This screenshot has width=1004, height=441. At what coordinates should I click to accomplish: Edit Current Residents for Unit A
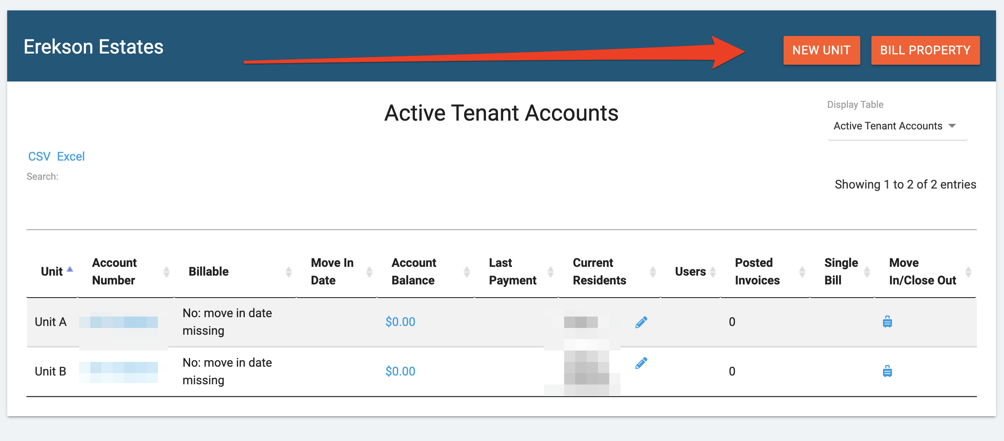641,321
